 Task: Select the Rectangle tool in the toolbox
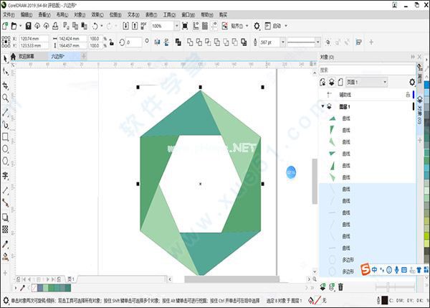tap(5, 136)
